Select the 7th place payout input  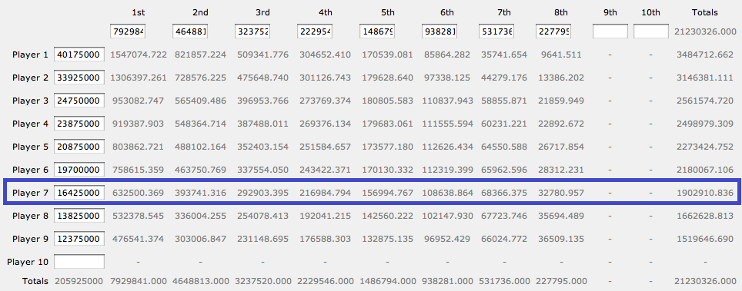[x=497, y=31]
